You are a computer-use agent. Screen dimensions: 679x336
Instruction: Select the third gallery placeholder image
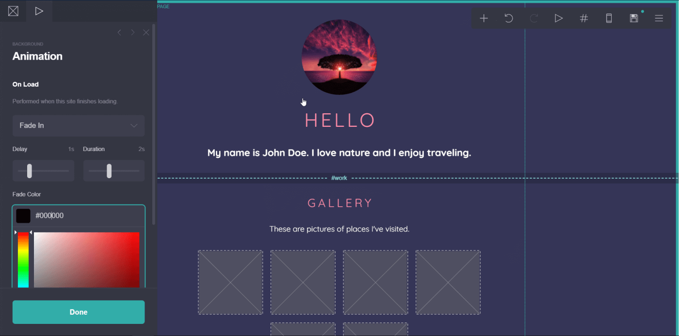click(375, 282)
